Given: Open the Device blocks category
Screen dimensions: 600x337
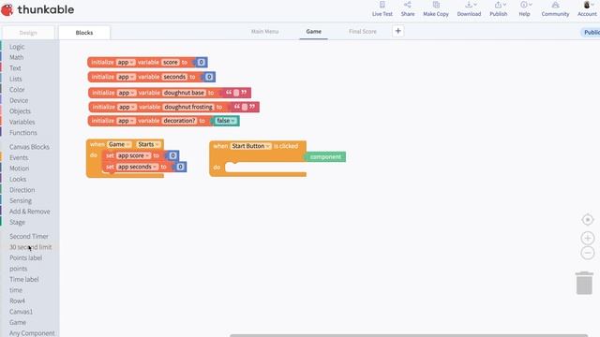Looking at the screenshot, I should pos(19,100).
